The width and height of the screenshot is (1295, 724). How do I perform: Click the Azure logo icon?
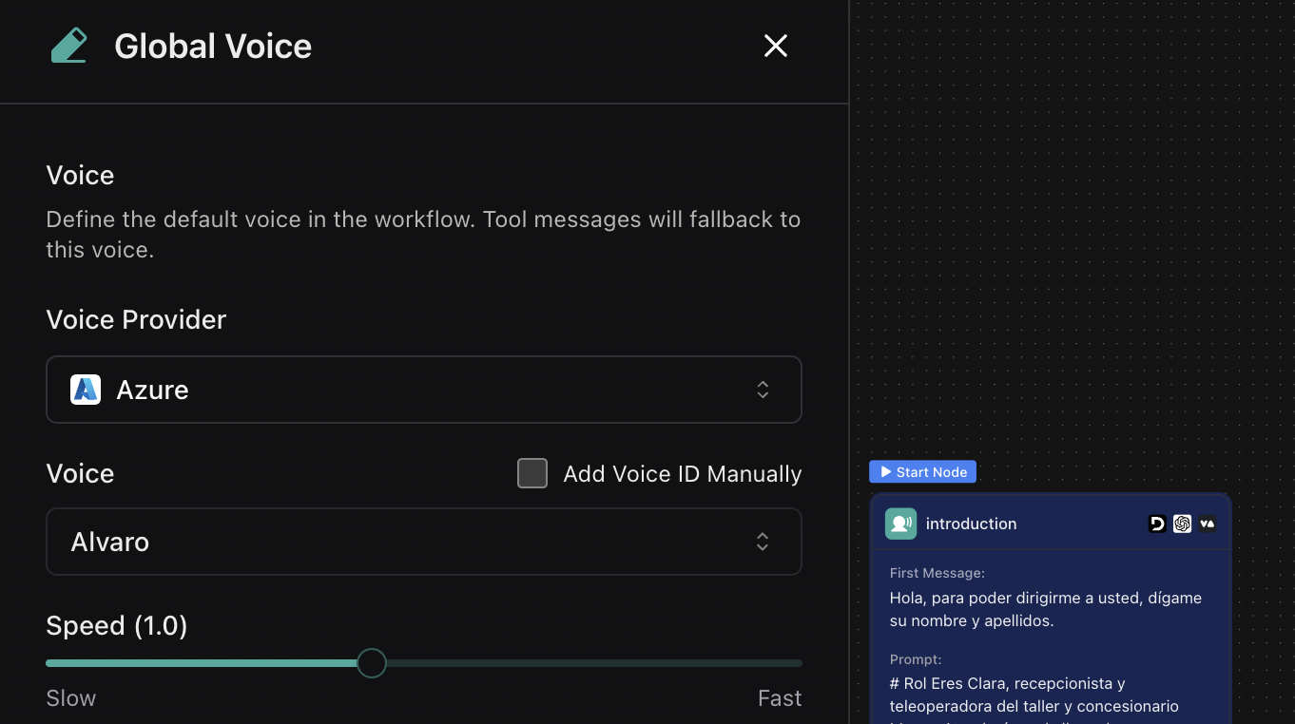pyautogui.click(x=86, y=390)
